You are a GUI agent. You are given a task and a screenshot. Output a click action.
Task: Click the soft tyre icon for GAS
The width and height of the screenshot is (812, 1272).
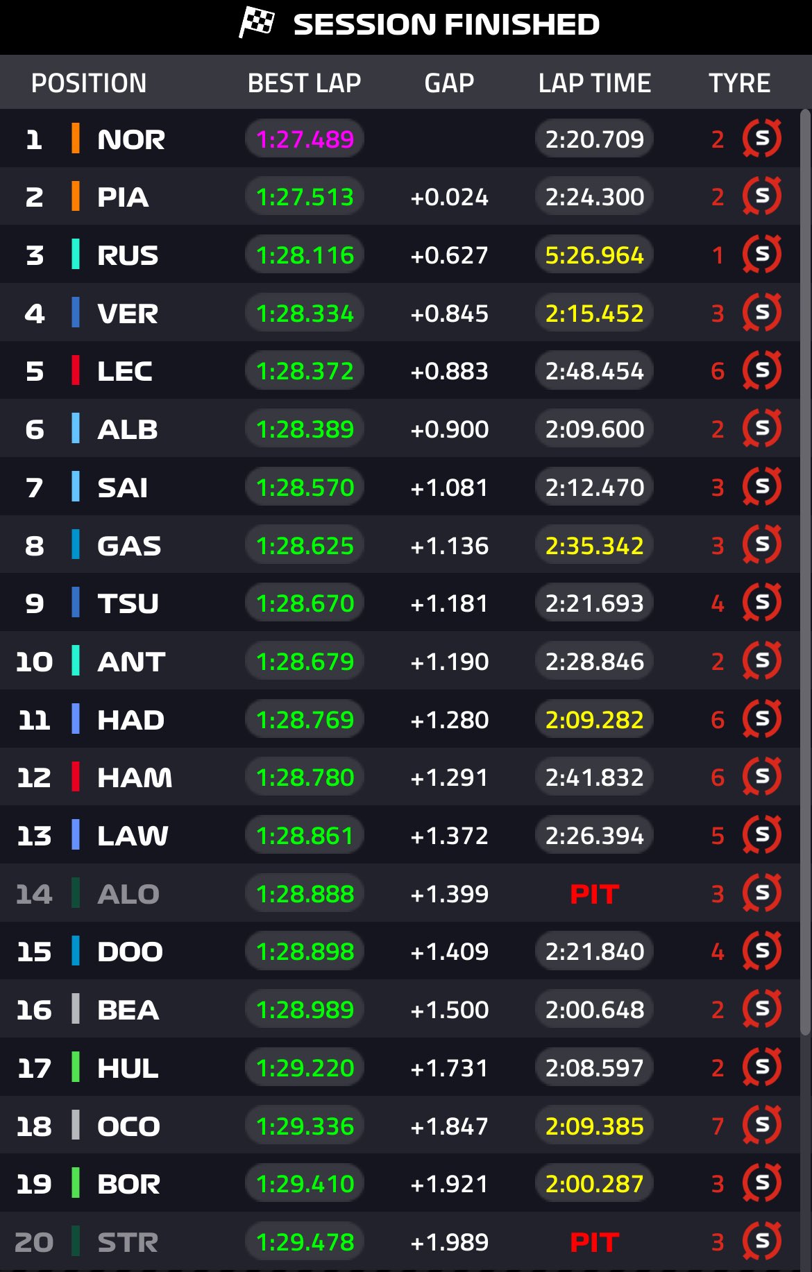(762, 545)
